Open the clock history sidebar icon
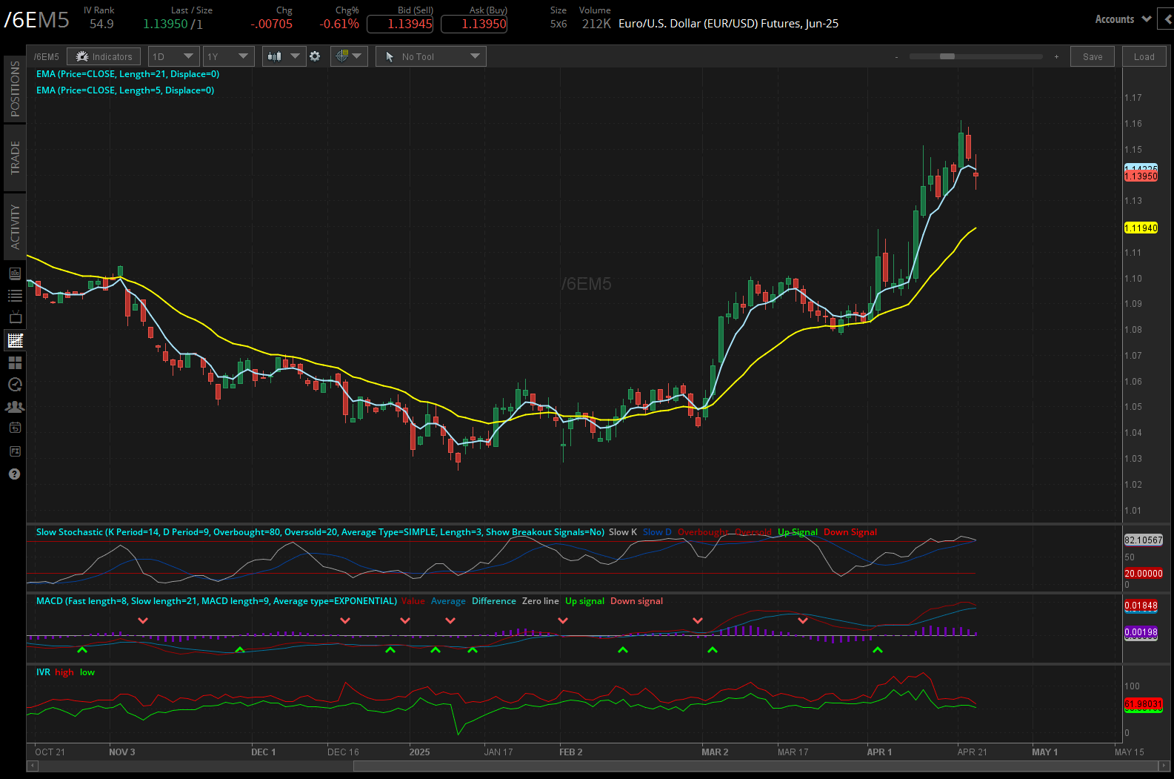The width and height of the screenshot is (1174, 779). (x=15, y=385)
